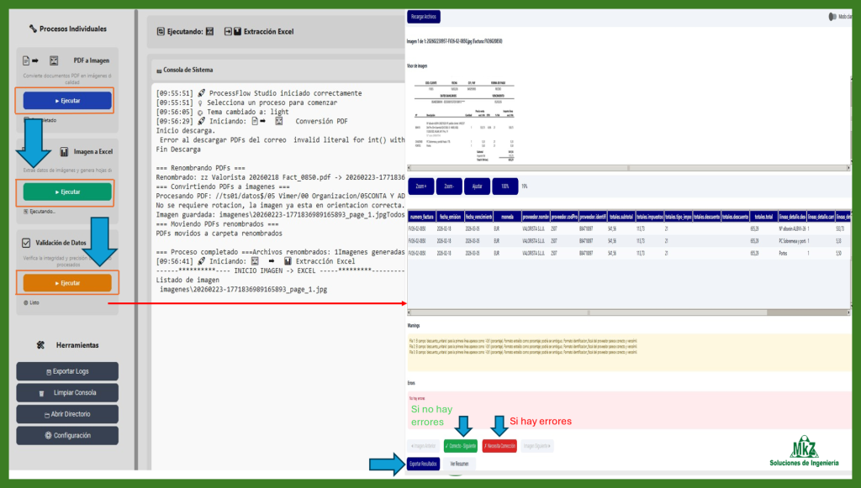Click the numero_factura column header
The height and width of the screenshot is (488, 861).
(x=421, y=217)
